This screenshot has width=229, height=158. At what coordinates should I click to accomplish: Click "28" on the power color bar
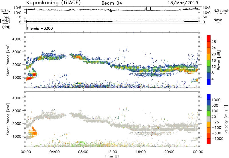coord(214,42)
